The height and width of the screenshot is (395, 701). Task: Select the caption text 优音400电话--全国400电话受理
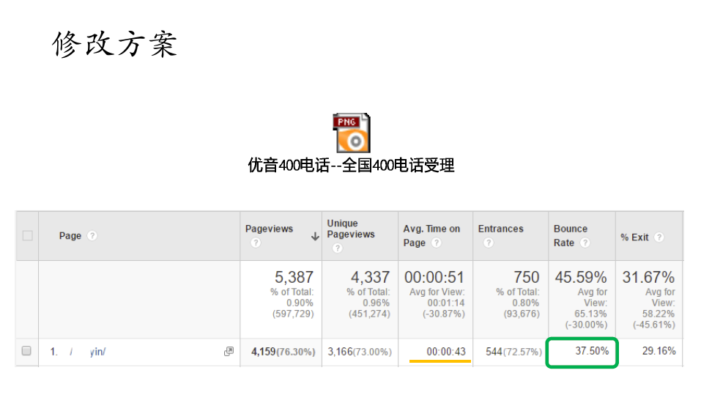point(351,166)
